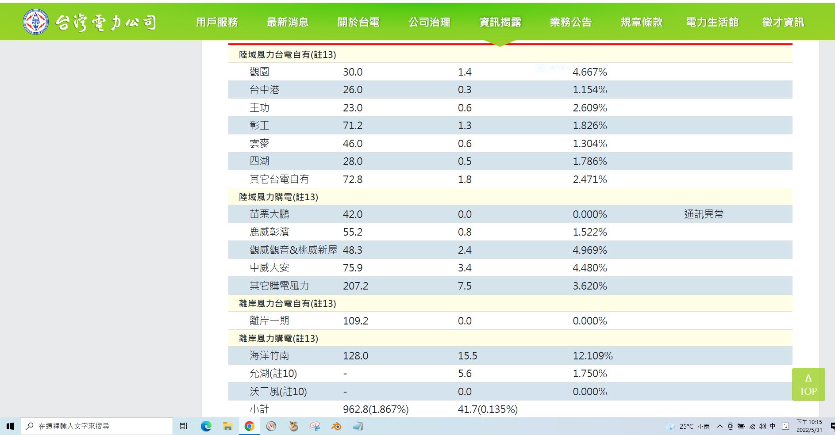The width and height of the screenshot is (835, 435).
Task: Open Task View on the taskbar
Action: click(x=184, y=426)
